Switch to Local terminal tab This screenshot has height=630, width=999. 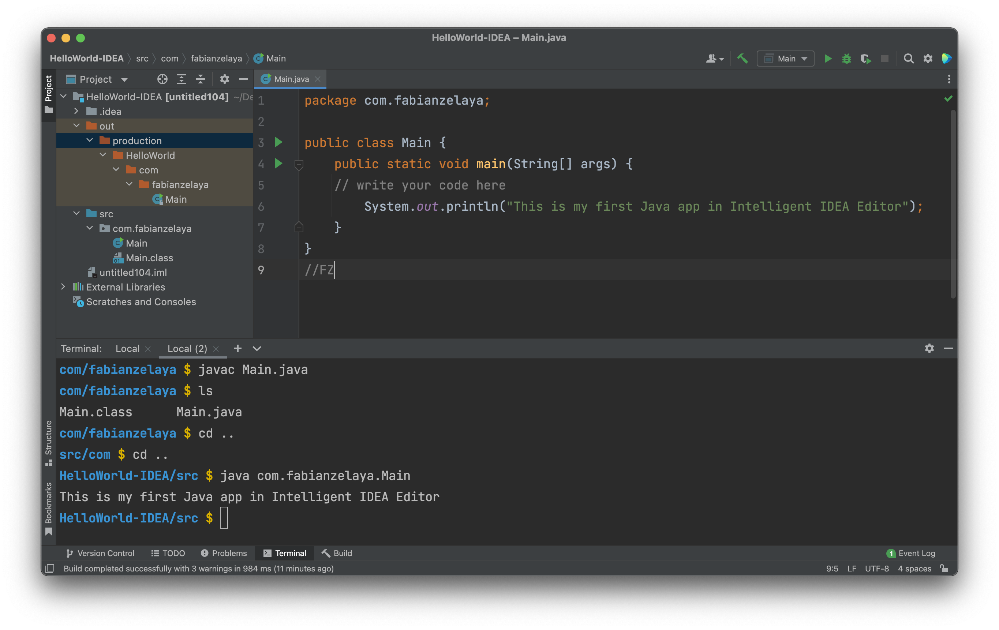click(127, 348)
